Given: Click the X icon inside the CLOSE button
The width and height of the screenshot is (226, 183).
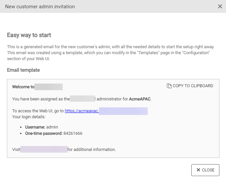Looking at the screenshot, I should pyautogui.click(x=198, y=170).
